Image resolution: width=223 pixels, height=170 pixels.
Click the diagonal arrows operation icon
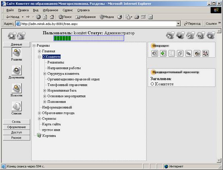[189, 53]
